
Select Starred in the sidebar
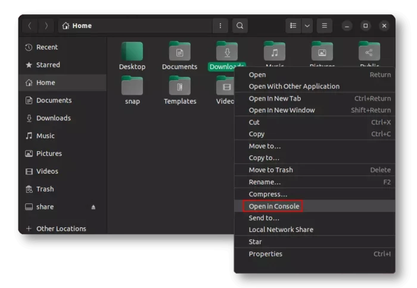click(63, 65)
